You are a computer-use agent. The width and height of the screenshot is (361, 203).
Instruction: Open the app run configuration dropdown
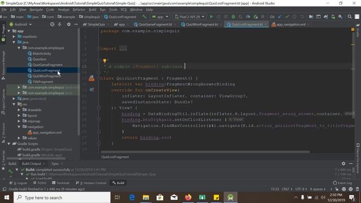(x=160, y=16)
